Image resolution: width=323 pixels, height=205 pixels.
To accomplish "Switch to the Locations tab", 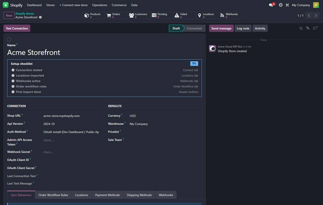I will coord(82,195).
